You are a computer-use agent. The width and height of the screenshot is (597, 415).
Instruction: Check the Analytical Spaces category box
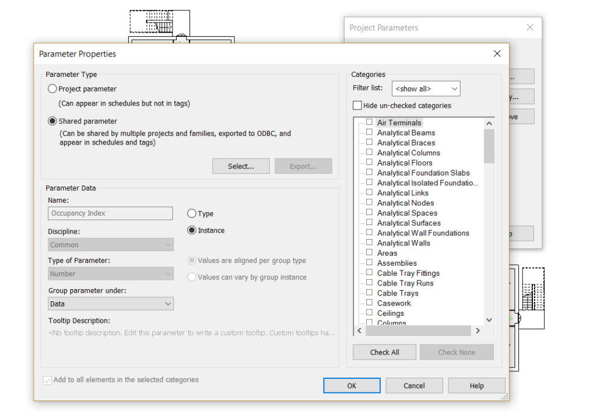[369, 212]
